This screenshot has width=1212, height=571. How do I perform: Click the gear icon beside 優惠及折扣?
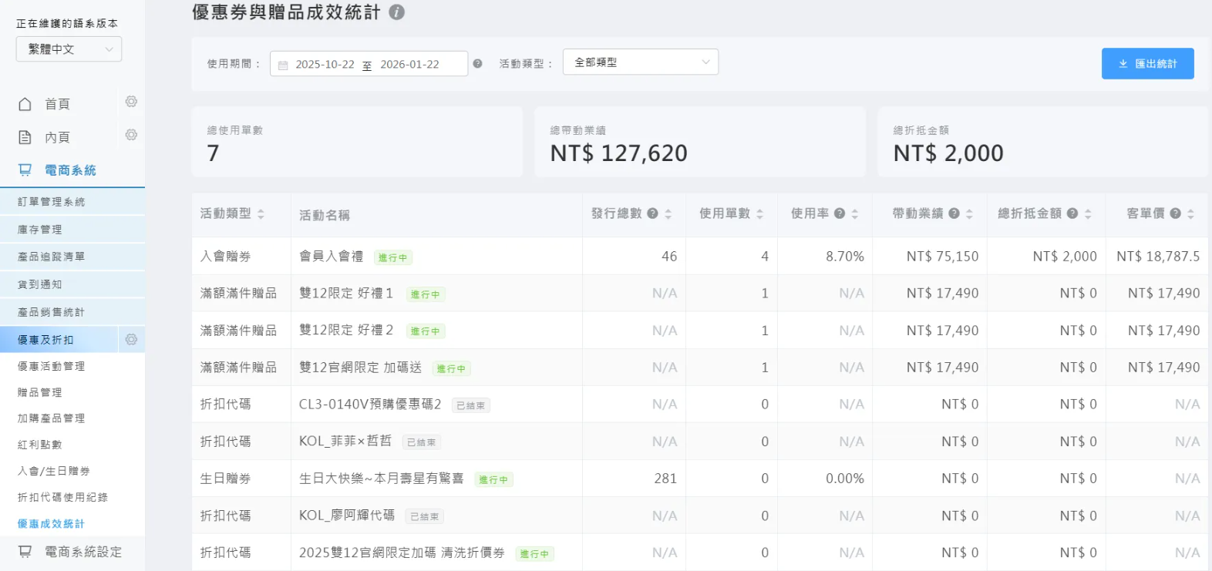[131, 339]
